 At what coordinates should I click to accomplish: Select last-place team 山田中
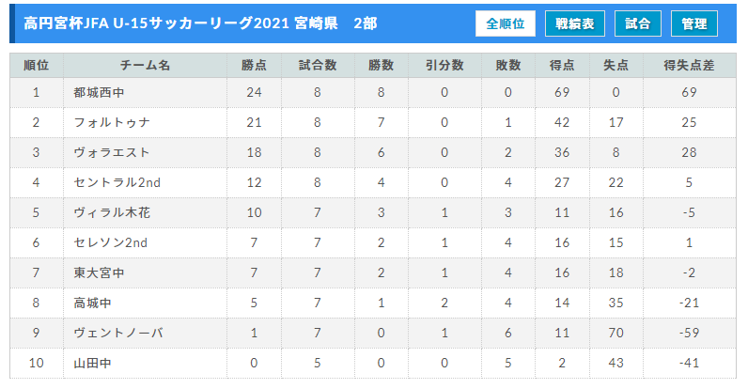(91, 363)
